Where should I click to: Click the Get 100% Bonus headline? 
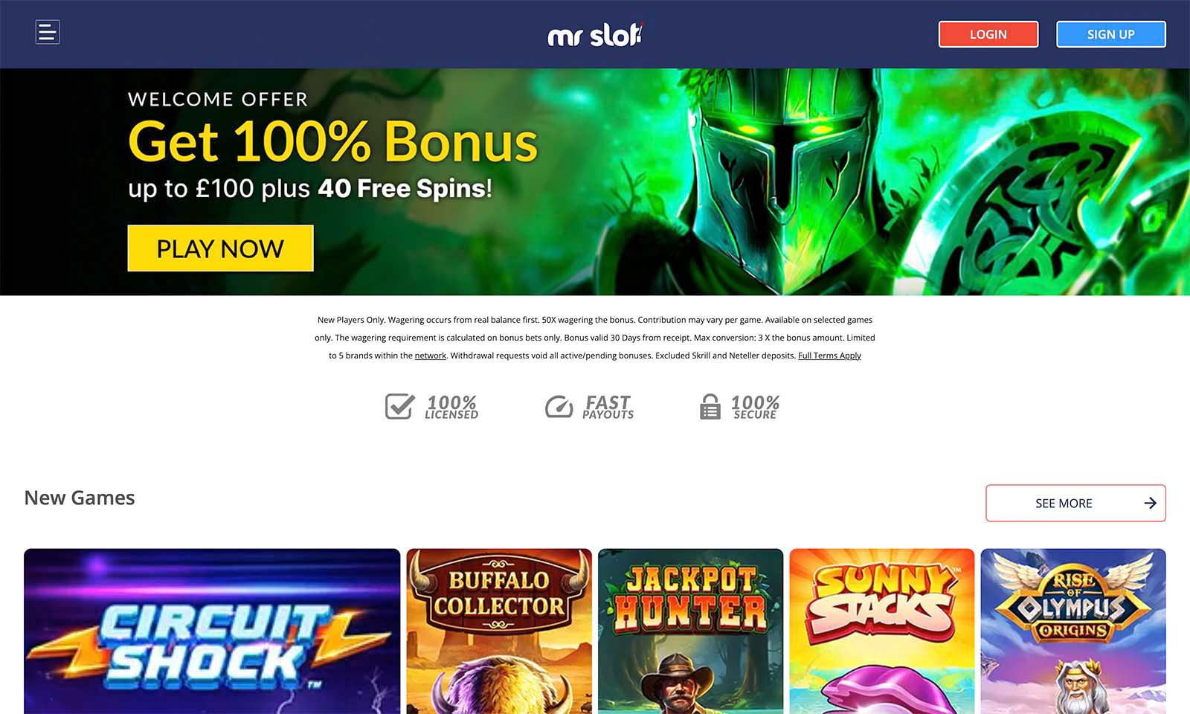332,141
